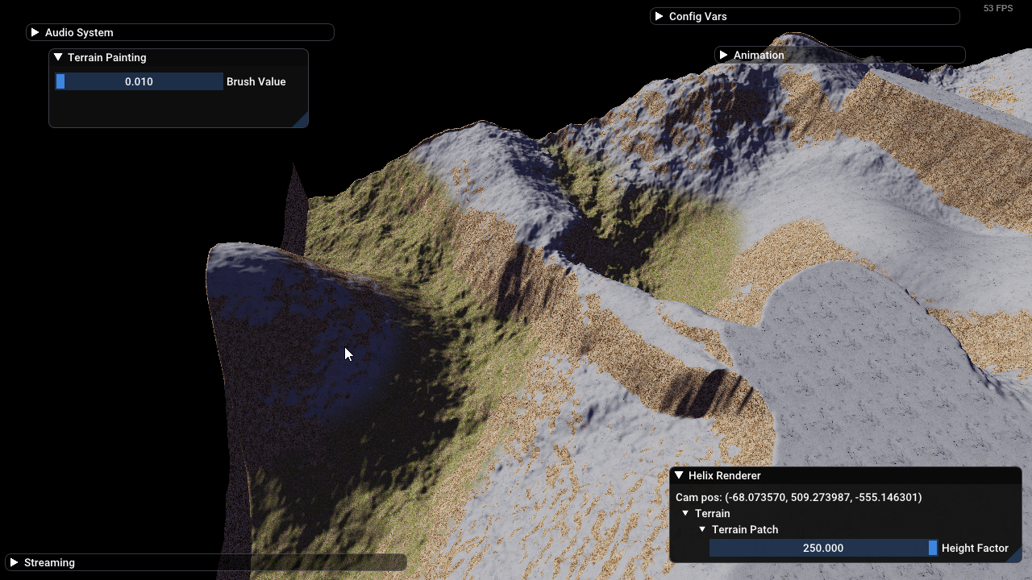Click the Height Factor slider grab handle
1032x580 pixels.
pos(933,548)
